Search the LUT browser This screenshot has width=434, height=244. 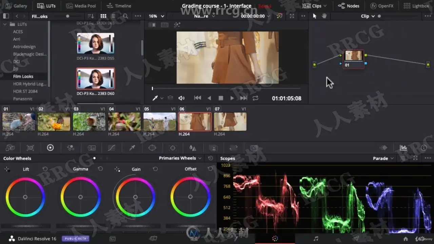125,16
